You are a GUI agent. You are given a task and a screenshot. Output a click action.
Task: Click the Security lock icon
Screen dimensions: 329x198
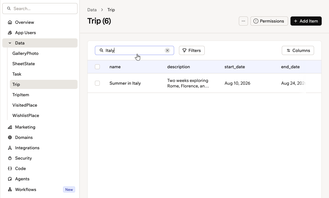tap(10, 158)
